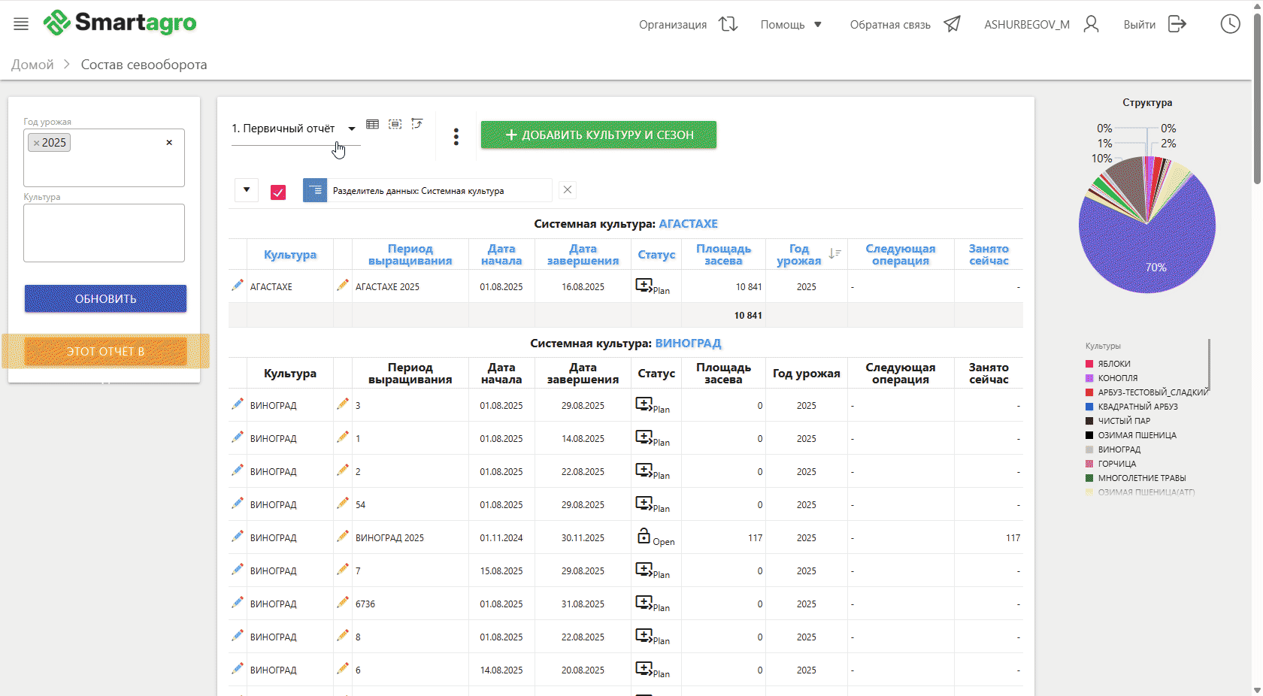The image size is (1263, 696).
Task: Click into the Культура filter field
Action: [x=104, y=233]
